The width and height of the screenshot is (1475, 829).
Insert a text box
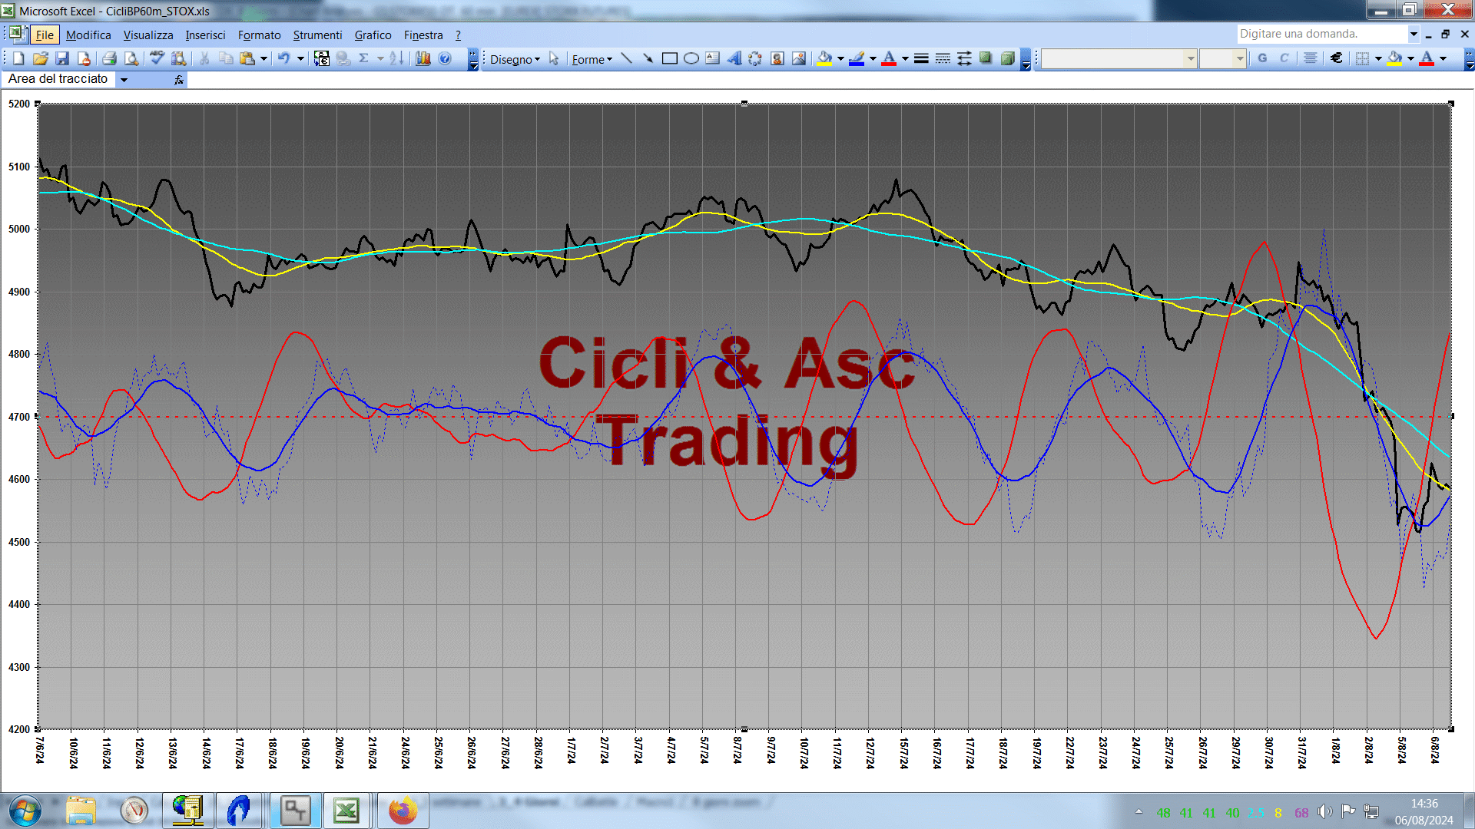[713, 58]
